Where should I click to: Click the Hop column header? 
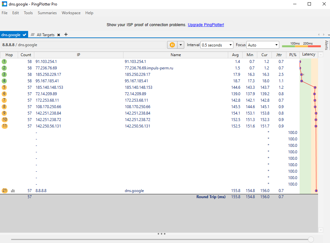pos(9,55)
